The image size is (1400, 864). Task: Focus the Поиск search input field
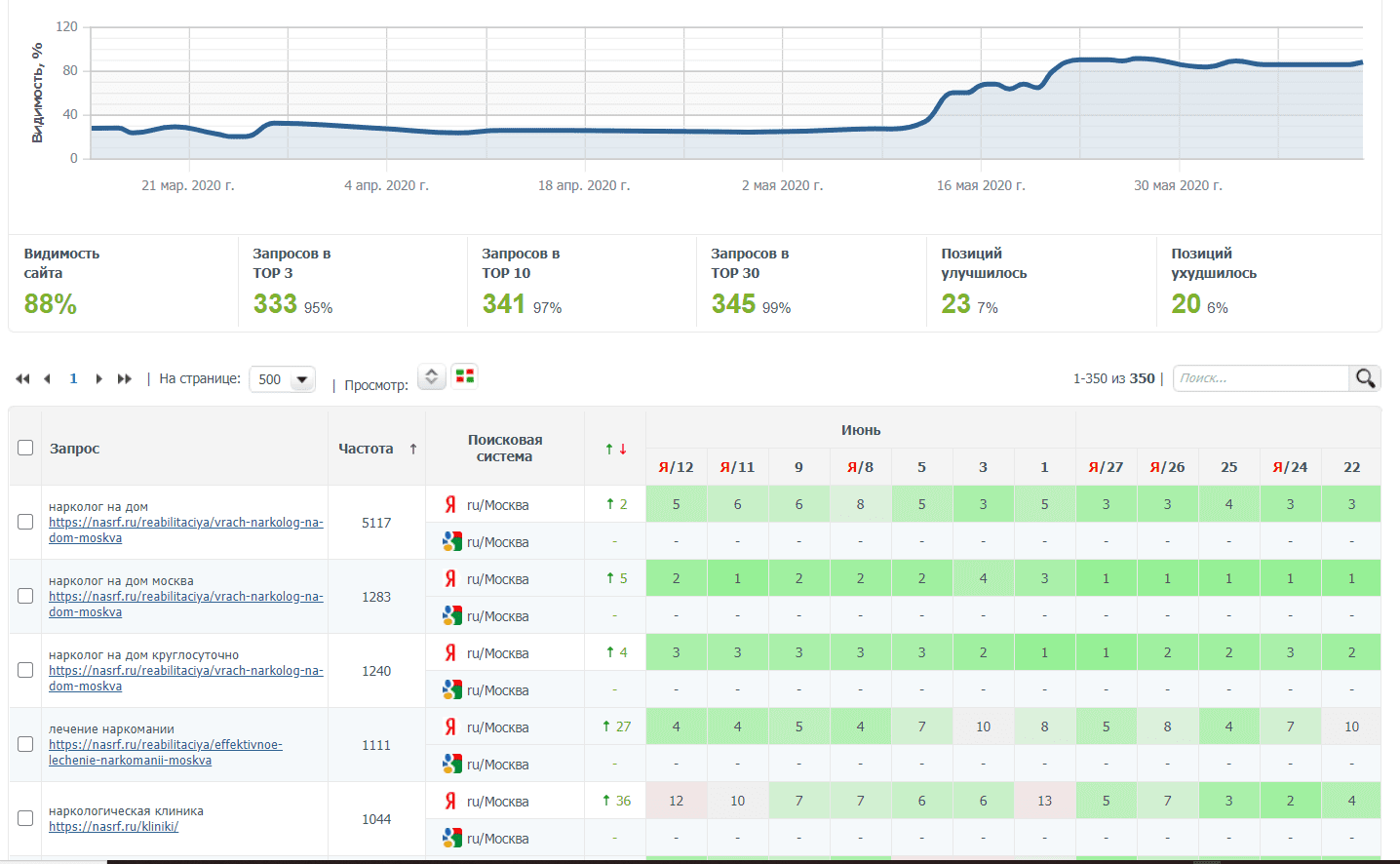[1260, 378]
